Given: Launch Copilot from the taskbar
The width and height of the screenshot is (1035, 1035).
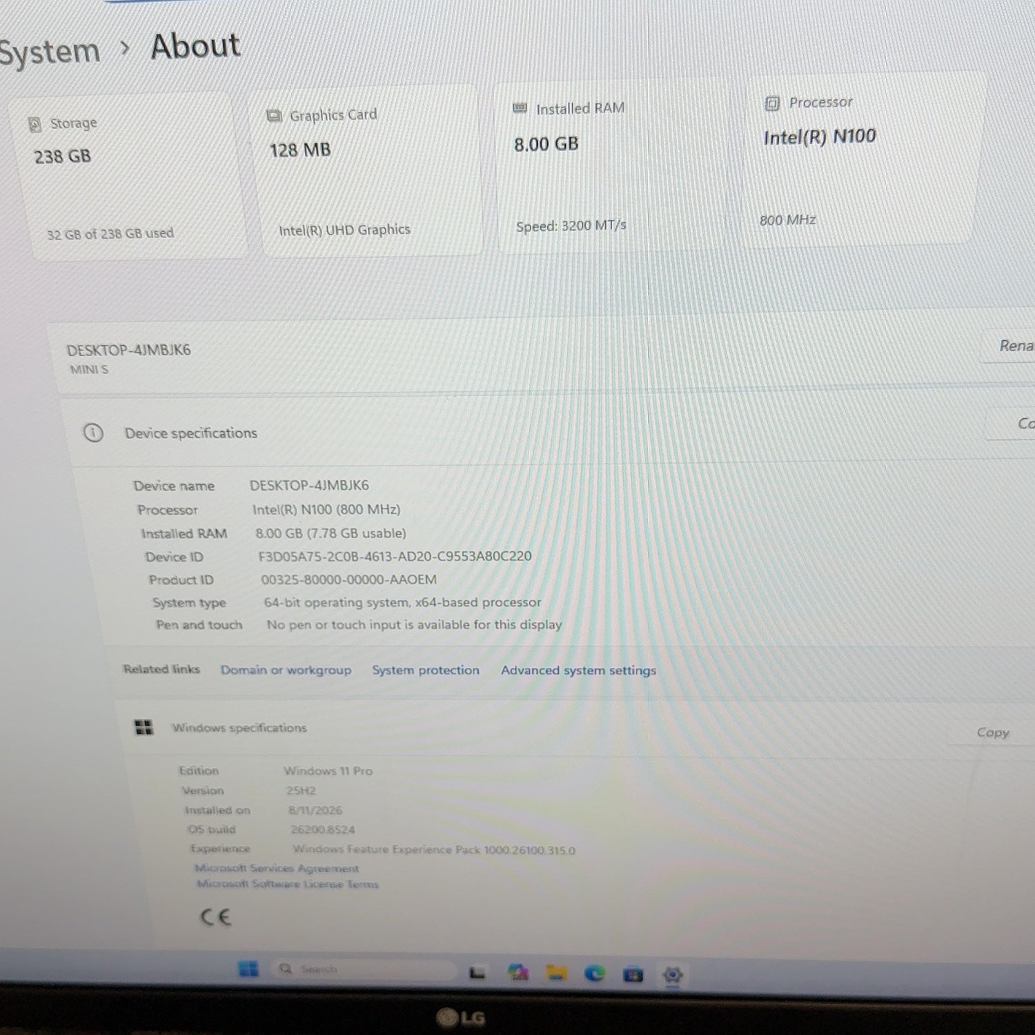Looking at the screenshot, I should [517, 973].
